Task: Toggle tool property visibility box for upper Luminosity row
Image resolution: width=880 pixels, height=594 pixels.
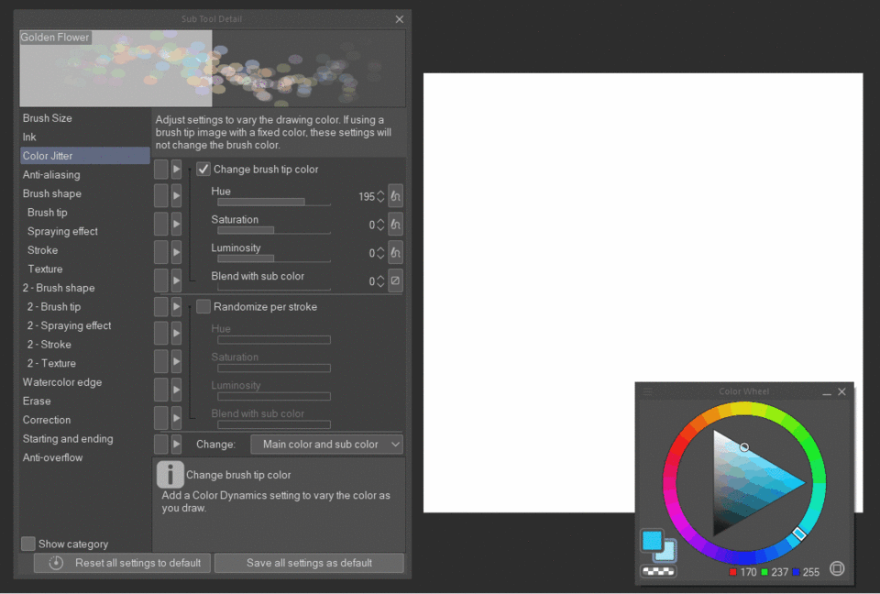Action: coord(161,252)
